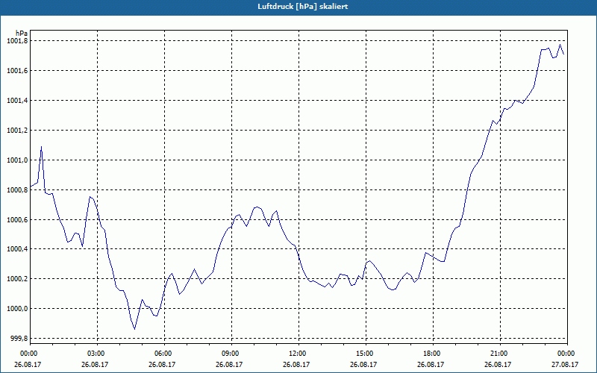Click the 12:00 time axis label
This screenshot has height=373, width=597.
(296, 354)
